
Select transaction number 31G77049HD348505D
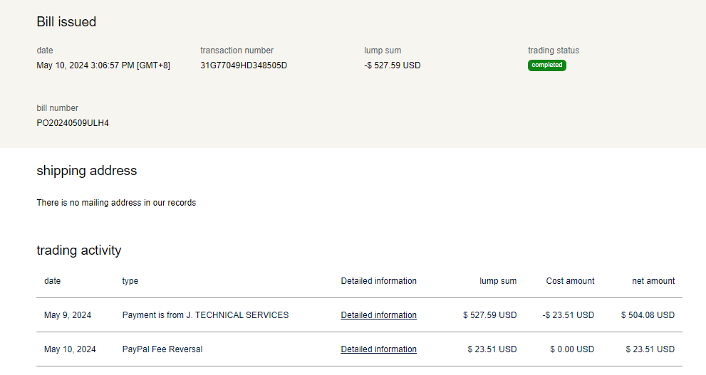(244, 65)
